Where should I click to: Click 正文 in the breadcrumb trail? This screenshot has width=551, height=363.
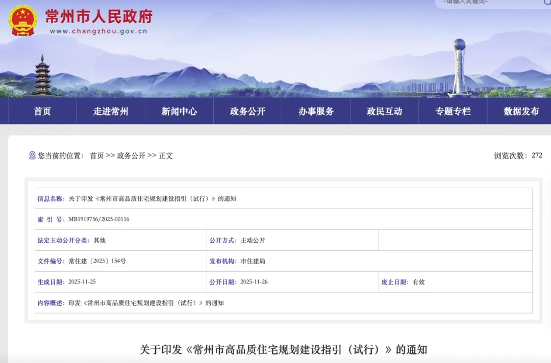click(x=166, y=156)
